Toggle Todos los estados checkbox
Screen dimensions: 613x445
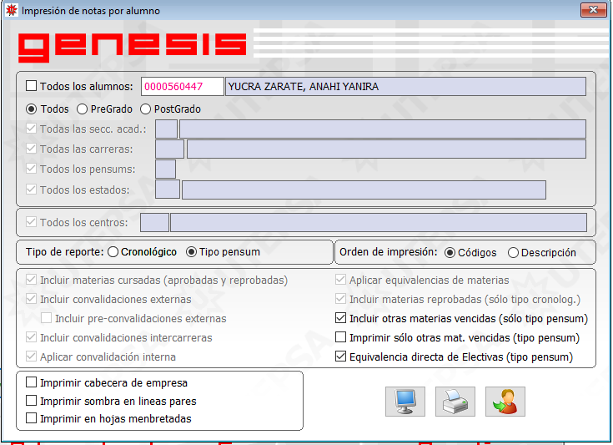(32, 190)
